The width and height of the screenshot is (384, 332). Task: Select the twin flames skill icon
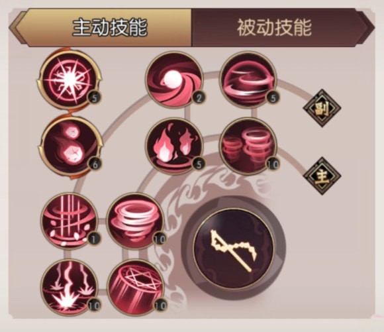coord(174,146)
